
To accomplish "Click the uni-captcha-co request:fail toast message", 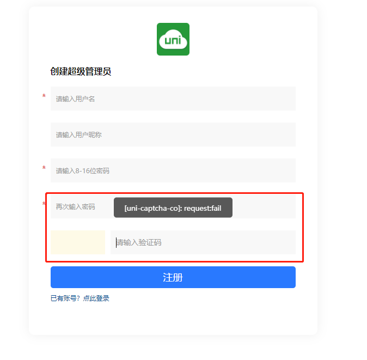I will (x=173, y=208).
